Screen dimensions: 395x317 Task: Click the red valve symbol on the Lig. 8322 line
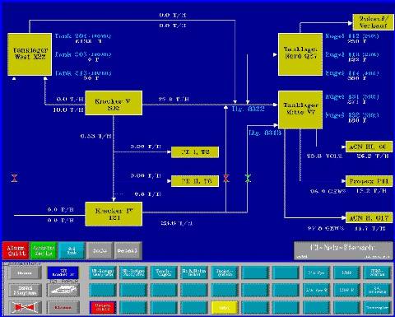point(225,178)
